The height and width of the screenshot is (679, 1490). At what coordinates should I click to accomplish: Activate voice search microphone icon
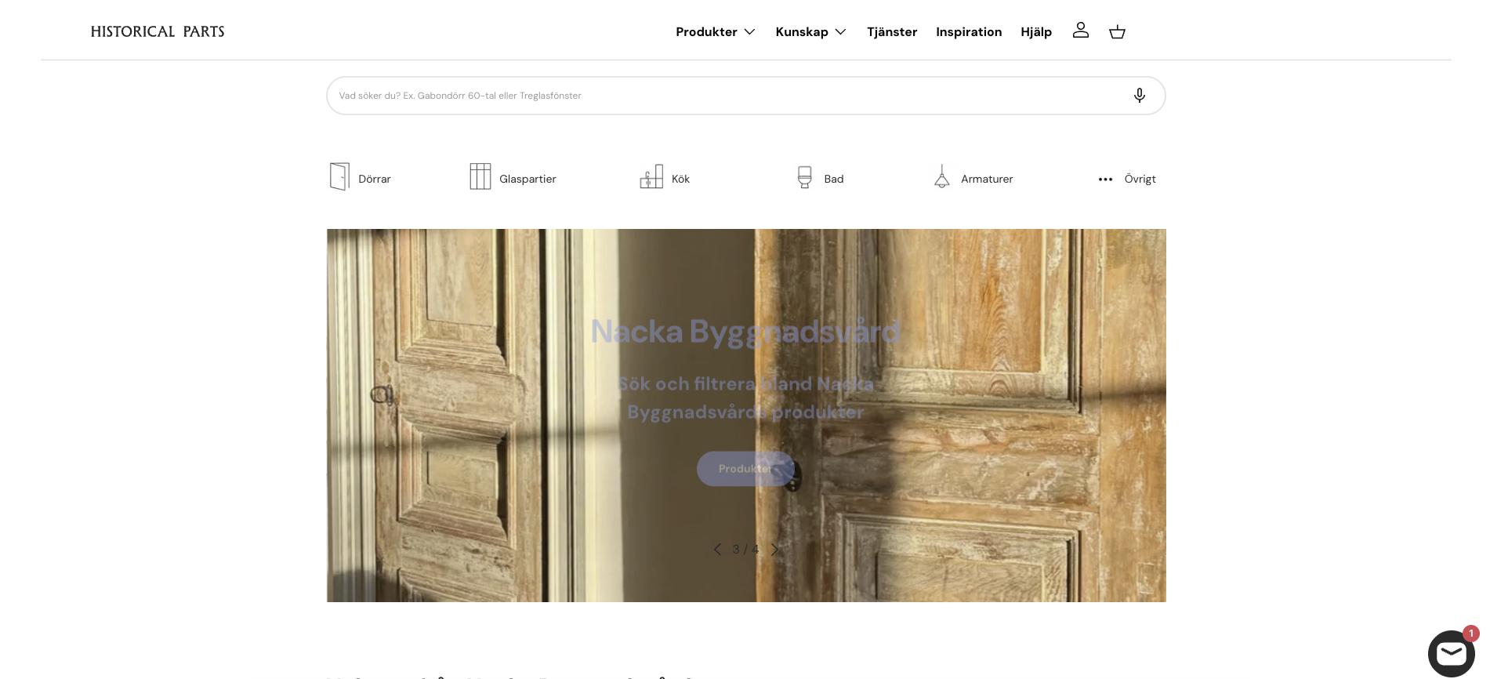1140,96
